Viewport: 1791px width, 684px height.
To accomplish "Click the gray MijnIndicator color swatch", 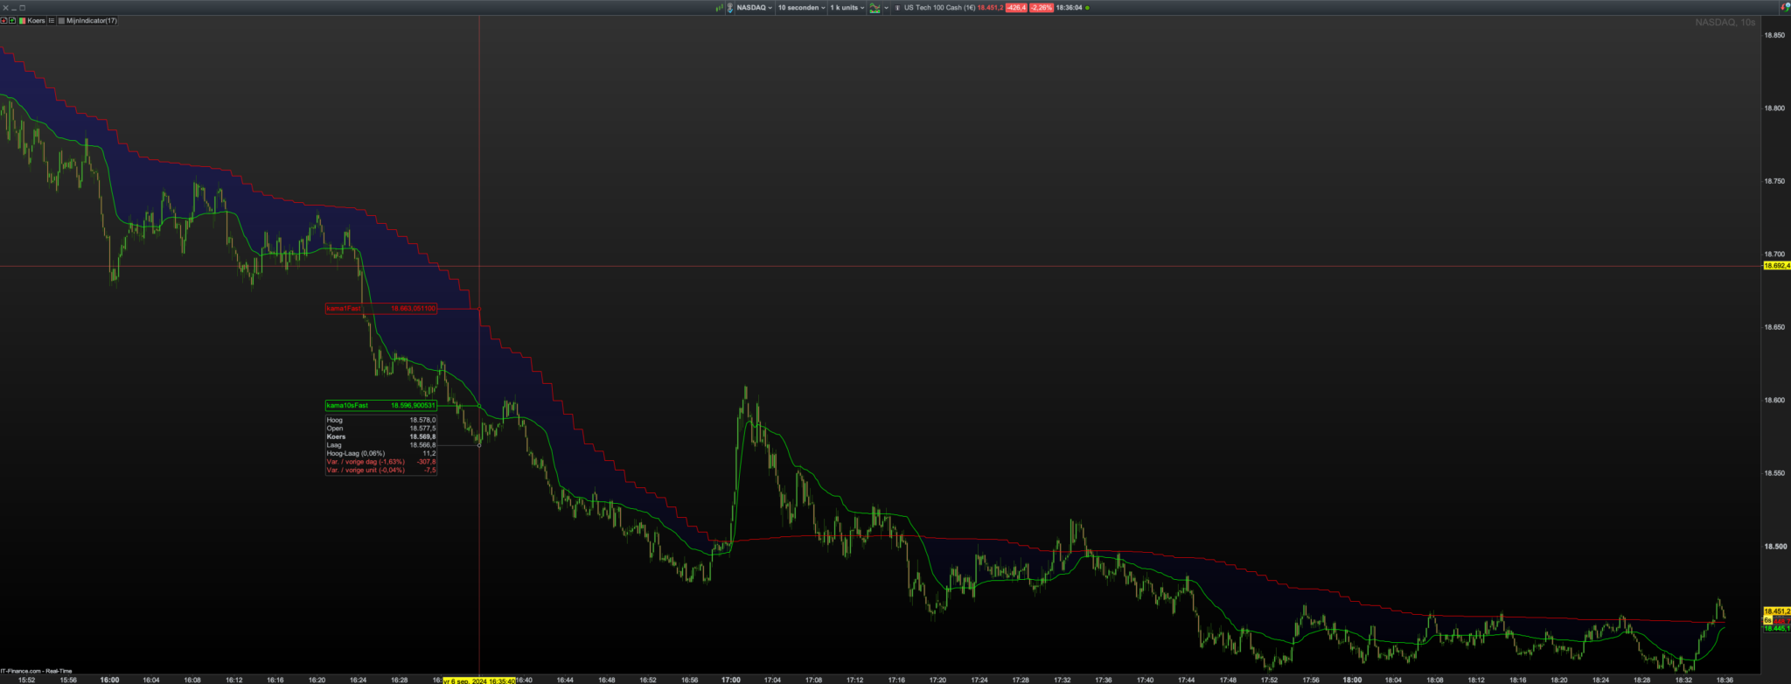I will click(x=61, y=20).
